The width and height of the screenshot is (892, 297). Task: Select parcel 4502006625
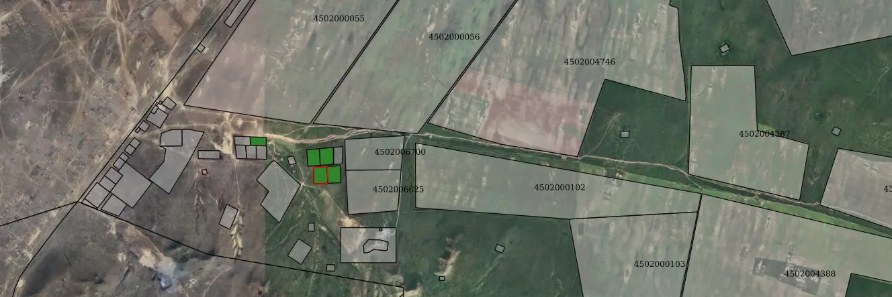click(x=373, y=192)
